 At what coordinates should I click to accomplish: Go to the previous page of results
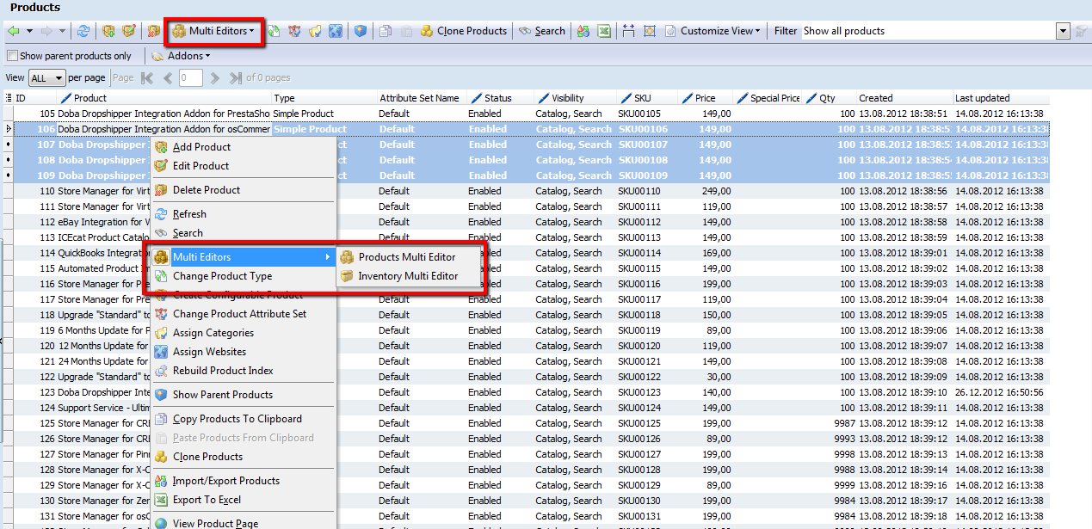tap(167, 77)
